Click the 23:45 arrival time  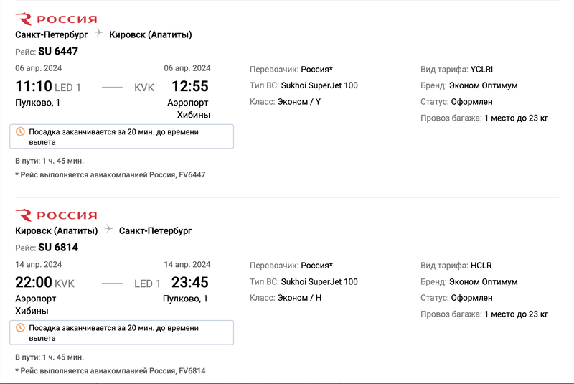coord(190,283)
